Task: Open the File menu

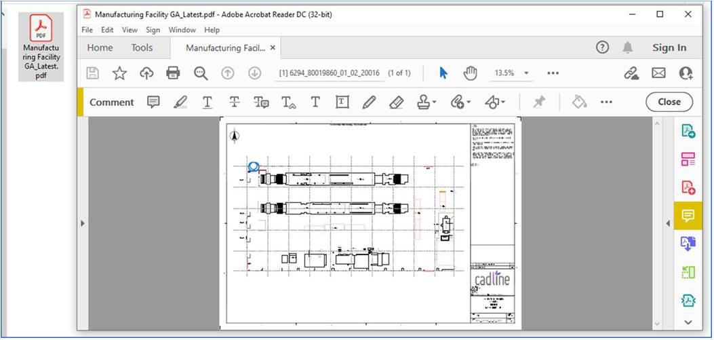Action: coord(87,30)
